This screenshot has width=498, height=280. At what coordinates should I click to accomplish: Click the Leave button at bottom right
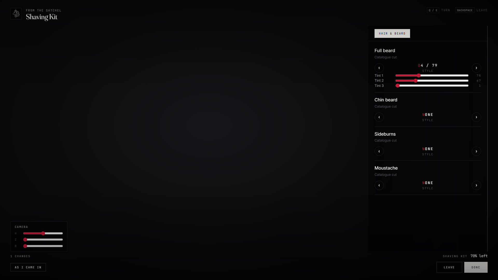[x=449, y=267]
